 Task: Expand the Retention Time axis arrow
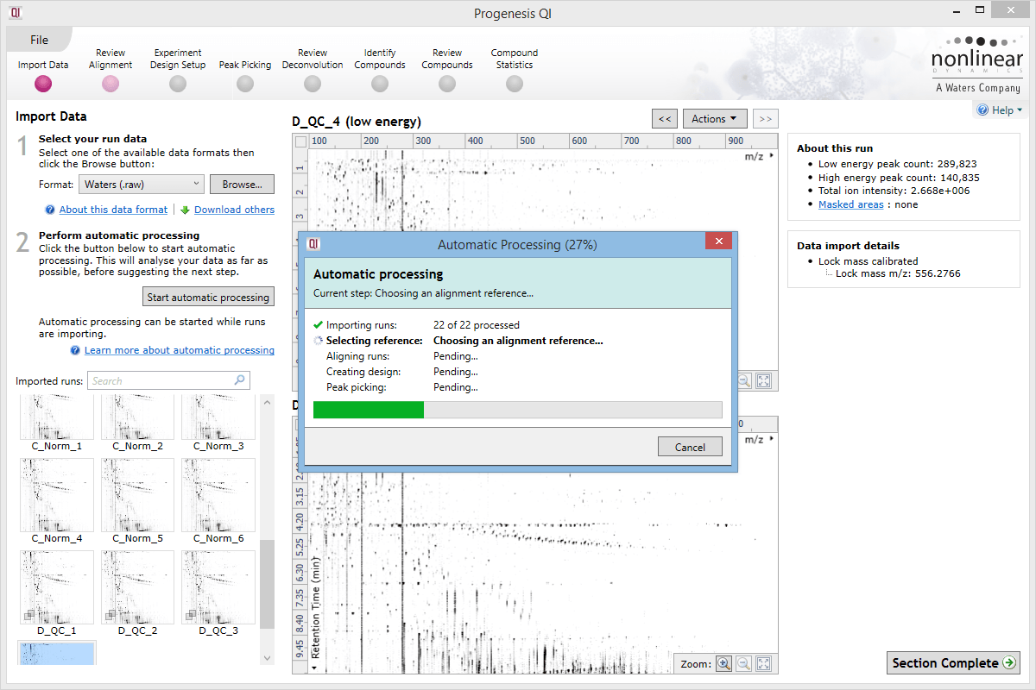coord(315,667)
